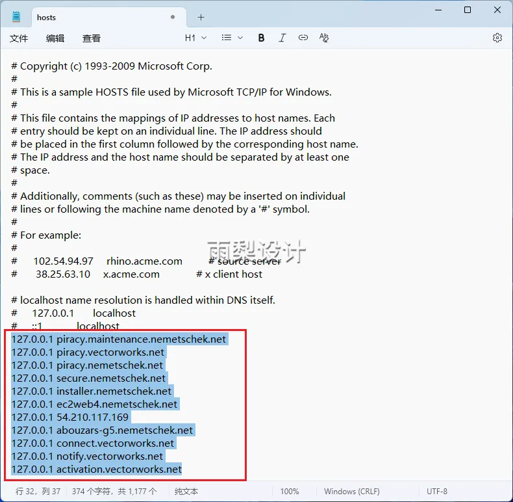The width and height of the screenshot is (513, 502).
Task: Click the 'Windows (CRLF)' line ending indicator
Action: tap(352, 492)
